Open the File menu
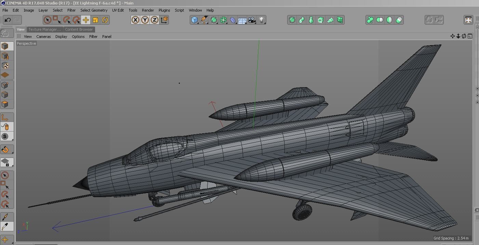479x245 pixels. point(5,10)
